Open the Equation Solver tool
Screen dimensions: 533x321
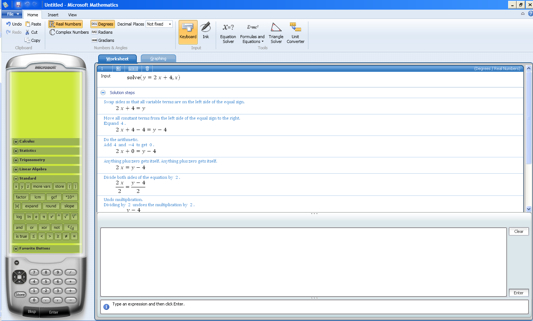228,33
